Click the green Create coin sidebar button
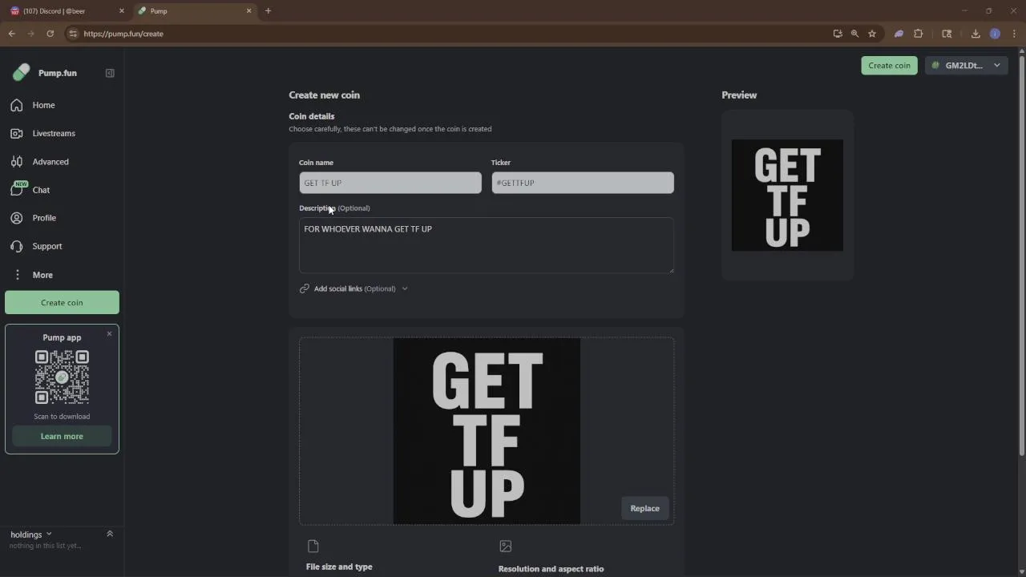This screenshot has width=1026, height=577. tap(62, 302)
